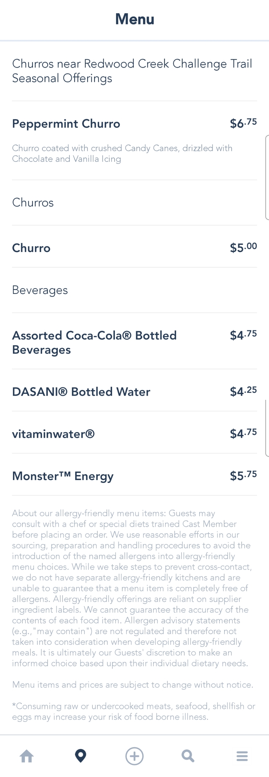Tap the plus circle add button
This screenshot has width=269, height=777.
point(134,756)
